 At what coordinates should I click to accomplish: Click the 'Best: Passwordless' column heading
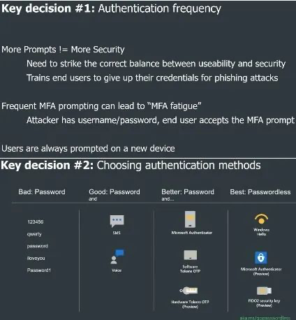[x=260, y=192]
